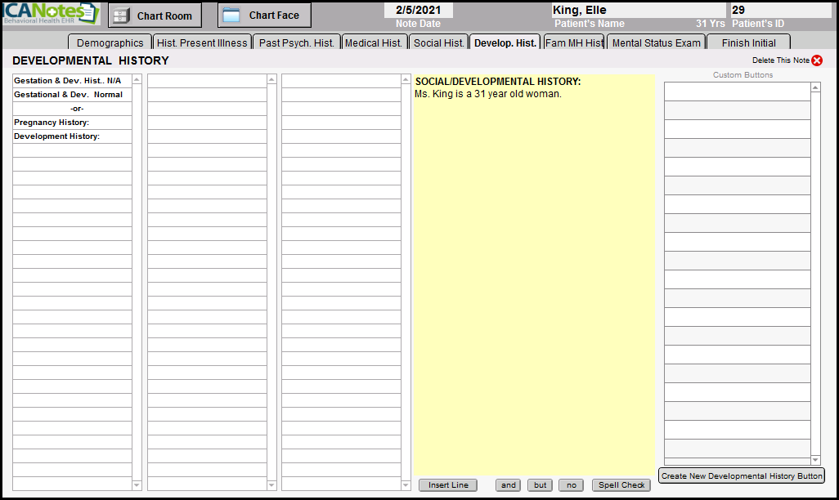The height and width of the screenshot is (500, 839).
Task: Create New Developmental History Button
Action: pos(742,476)
